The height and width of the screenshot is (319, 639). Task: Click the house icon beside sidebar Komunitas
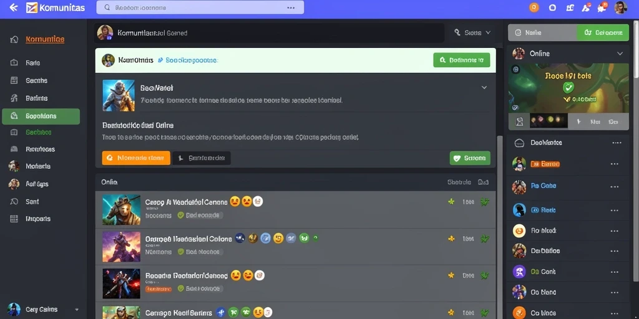[x=14, y=39]
